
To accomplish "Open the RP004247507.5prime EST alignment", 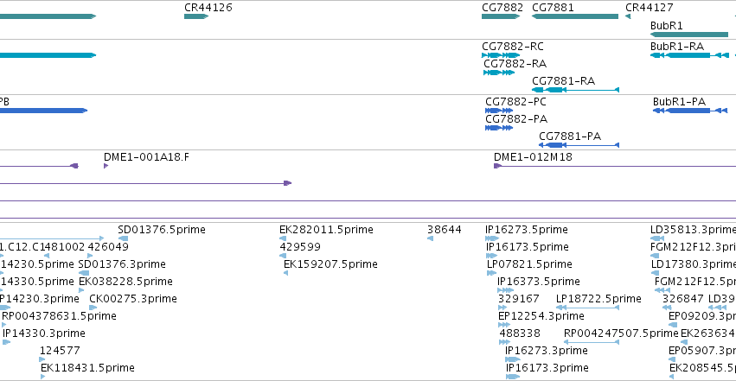I will pos(592,343).
